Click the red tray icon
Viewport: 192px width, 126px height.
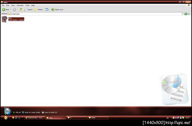[176, 118]
